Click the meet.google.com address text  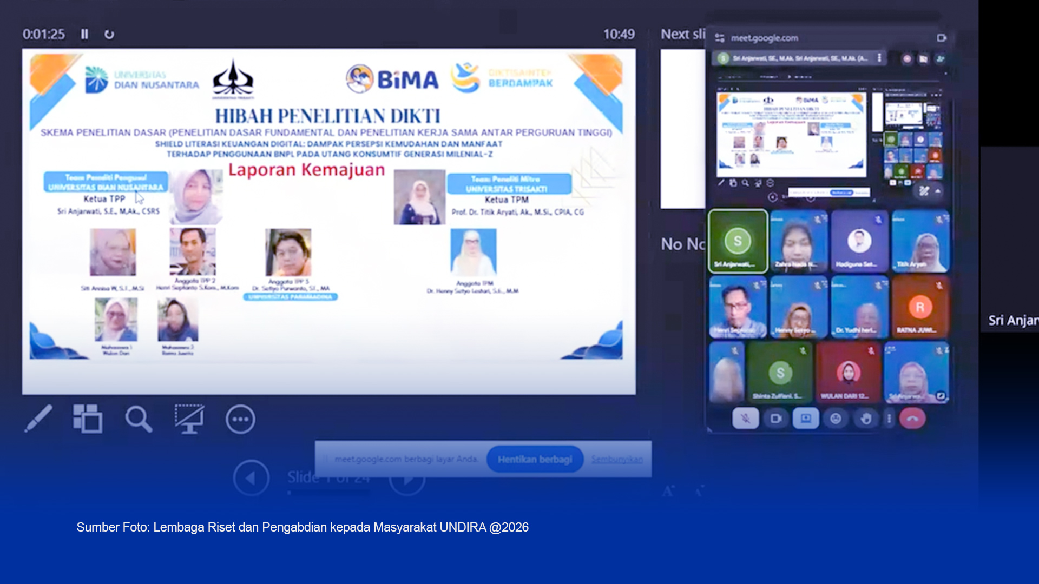(x=764, y=38)
